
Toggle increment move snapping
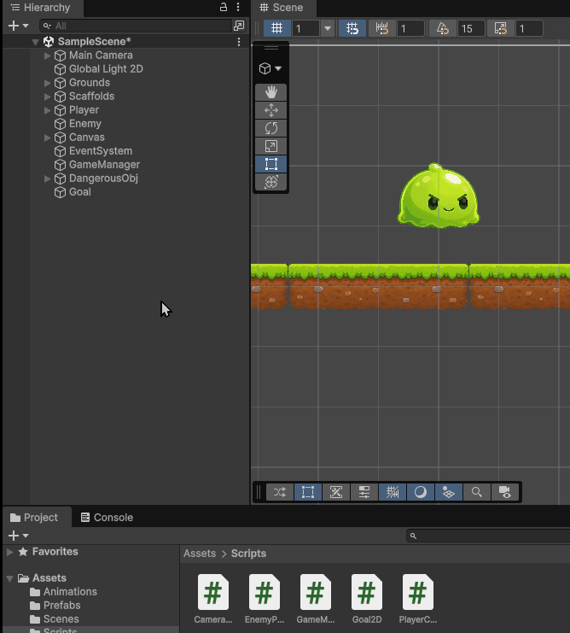(x=381, y=28)
